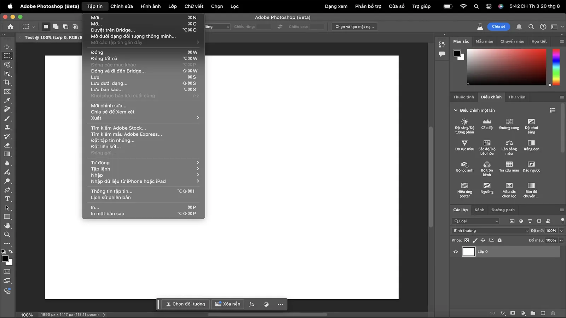Viewport: 566px width, 318px height.
Task: Click Xóa nền button
Action: [x=227, y=304]
